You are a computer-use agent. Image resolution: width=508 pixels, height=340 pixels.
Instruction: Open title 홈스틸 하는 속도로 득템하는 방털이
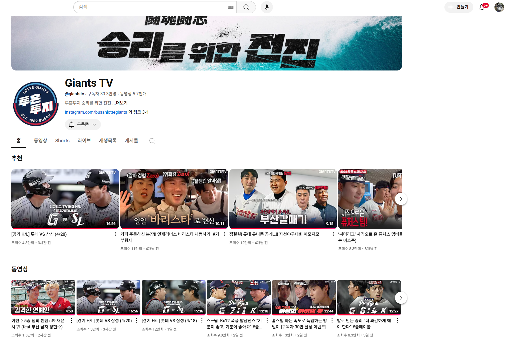(x=299, y=324)
